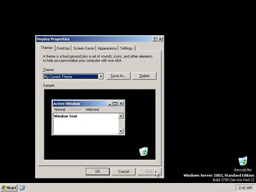
Task: Select the Appearance tab
Action: [x=107, y=48]
